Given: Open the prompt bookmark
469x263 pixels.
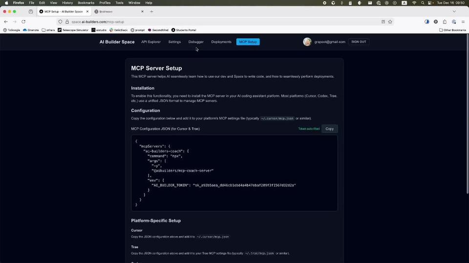Looking at the screenshot, I should (x=138, y=30).
